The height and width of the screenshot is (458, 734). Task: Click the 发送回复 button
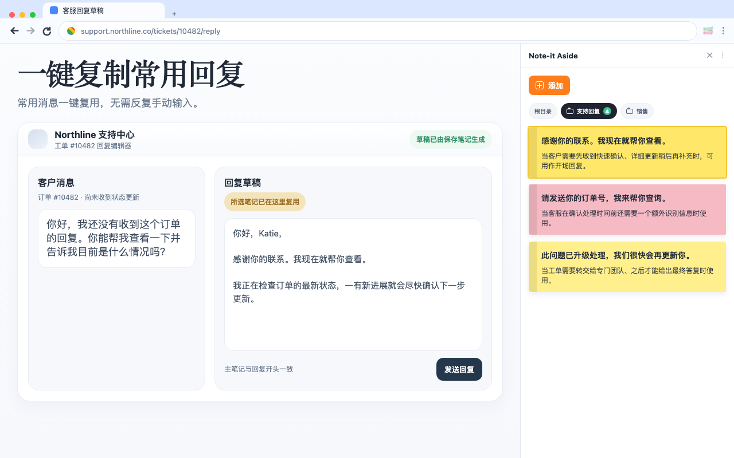459,369
